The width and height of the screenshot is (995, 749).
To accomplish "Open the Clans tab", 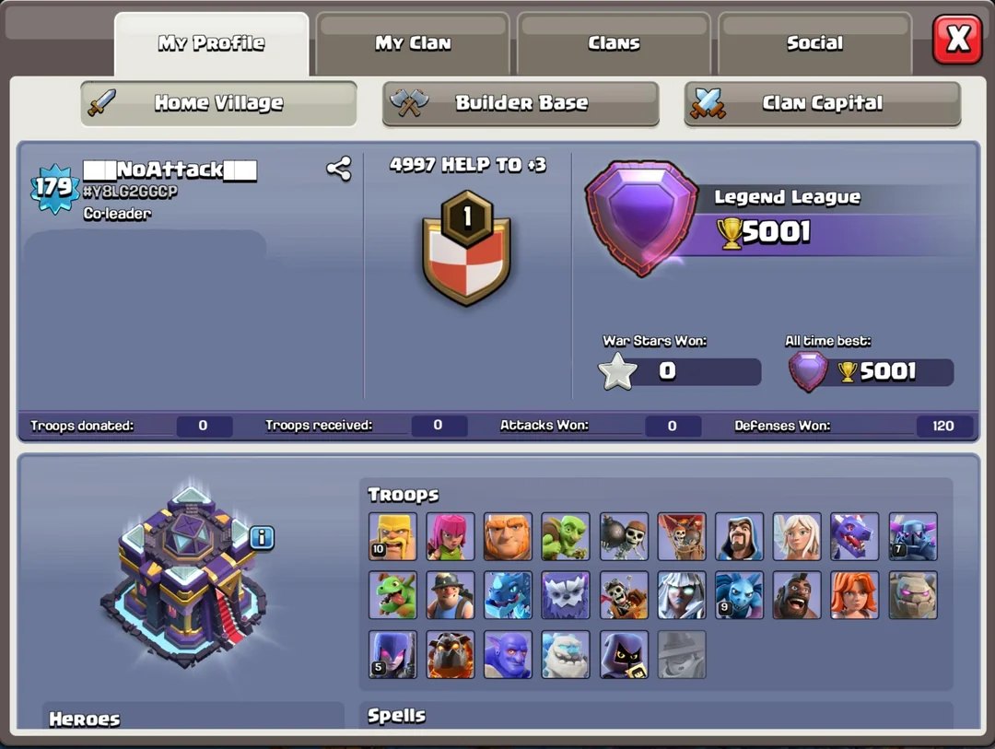I will click(x=614, y=43).
